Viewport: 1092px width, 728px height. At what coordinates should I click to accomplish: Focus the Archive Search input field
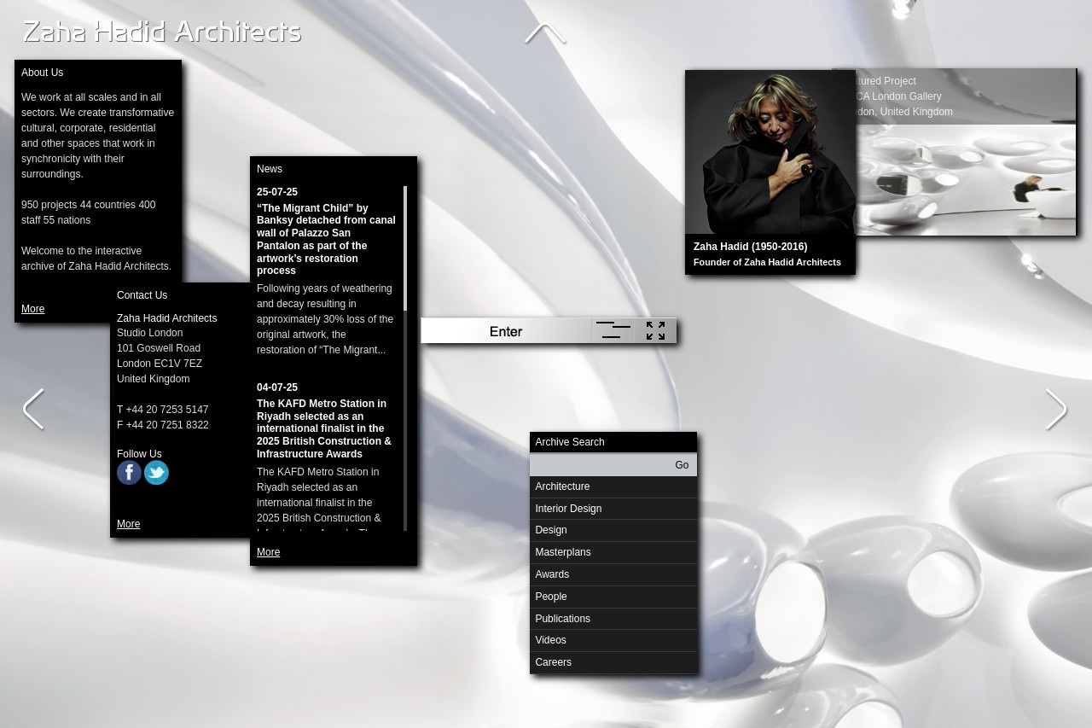(x=599, y=465)
